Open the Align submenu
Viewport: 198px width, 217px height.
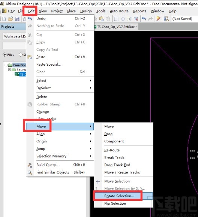(60, 134)
